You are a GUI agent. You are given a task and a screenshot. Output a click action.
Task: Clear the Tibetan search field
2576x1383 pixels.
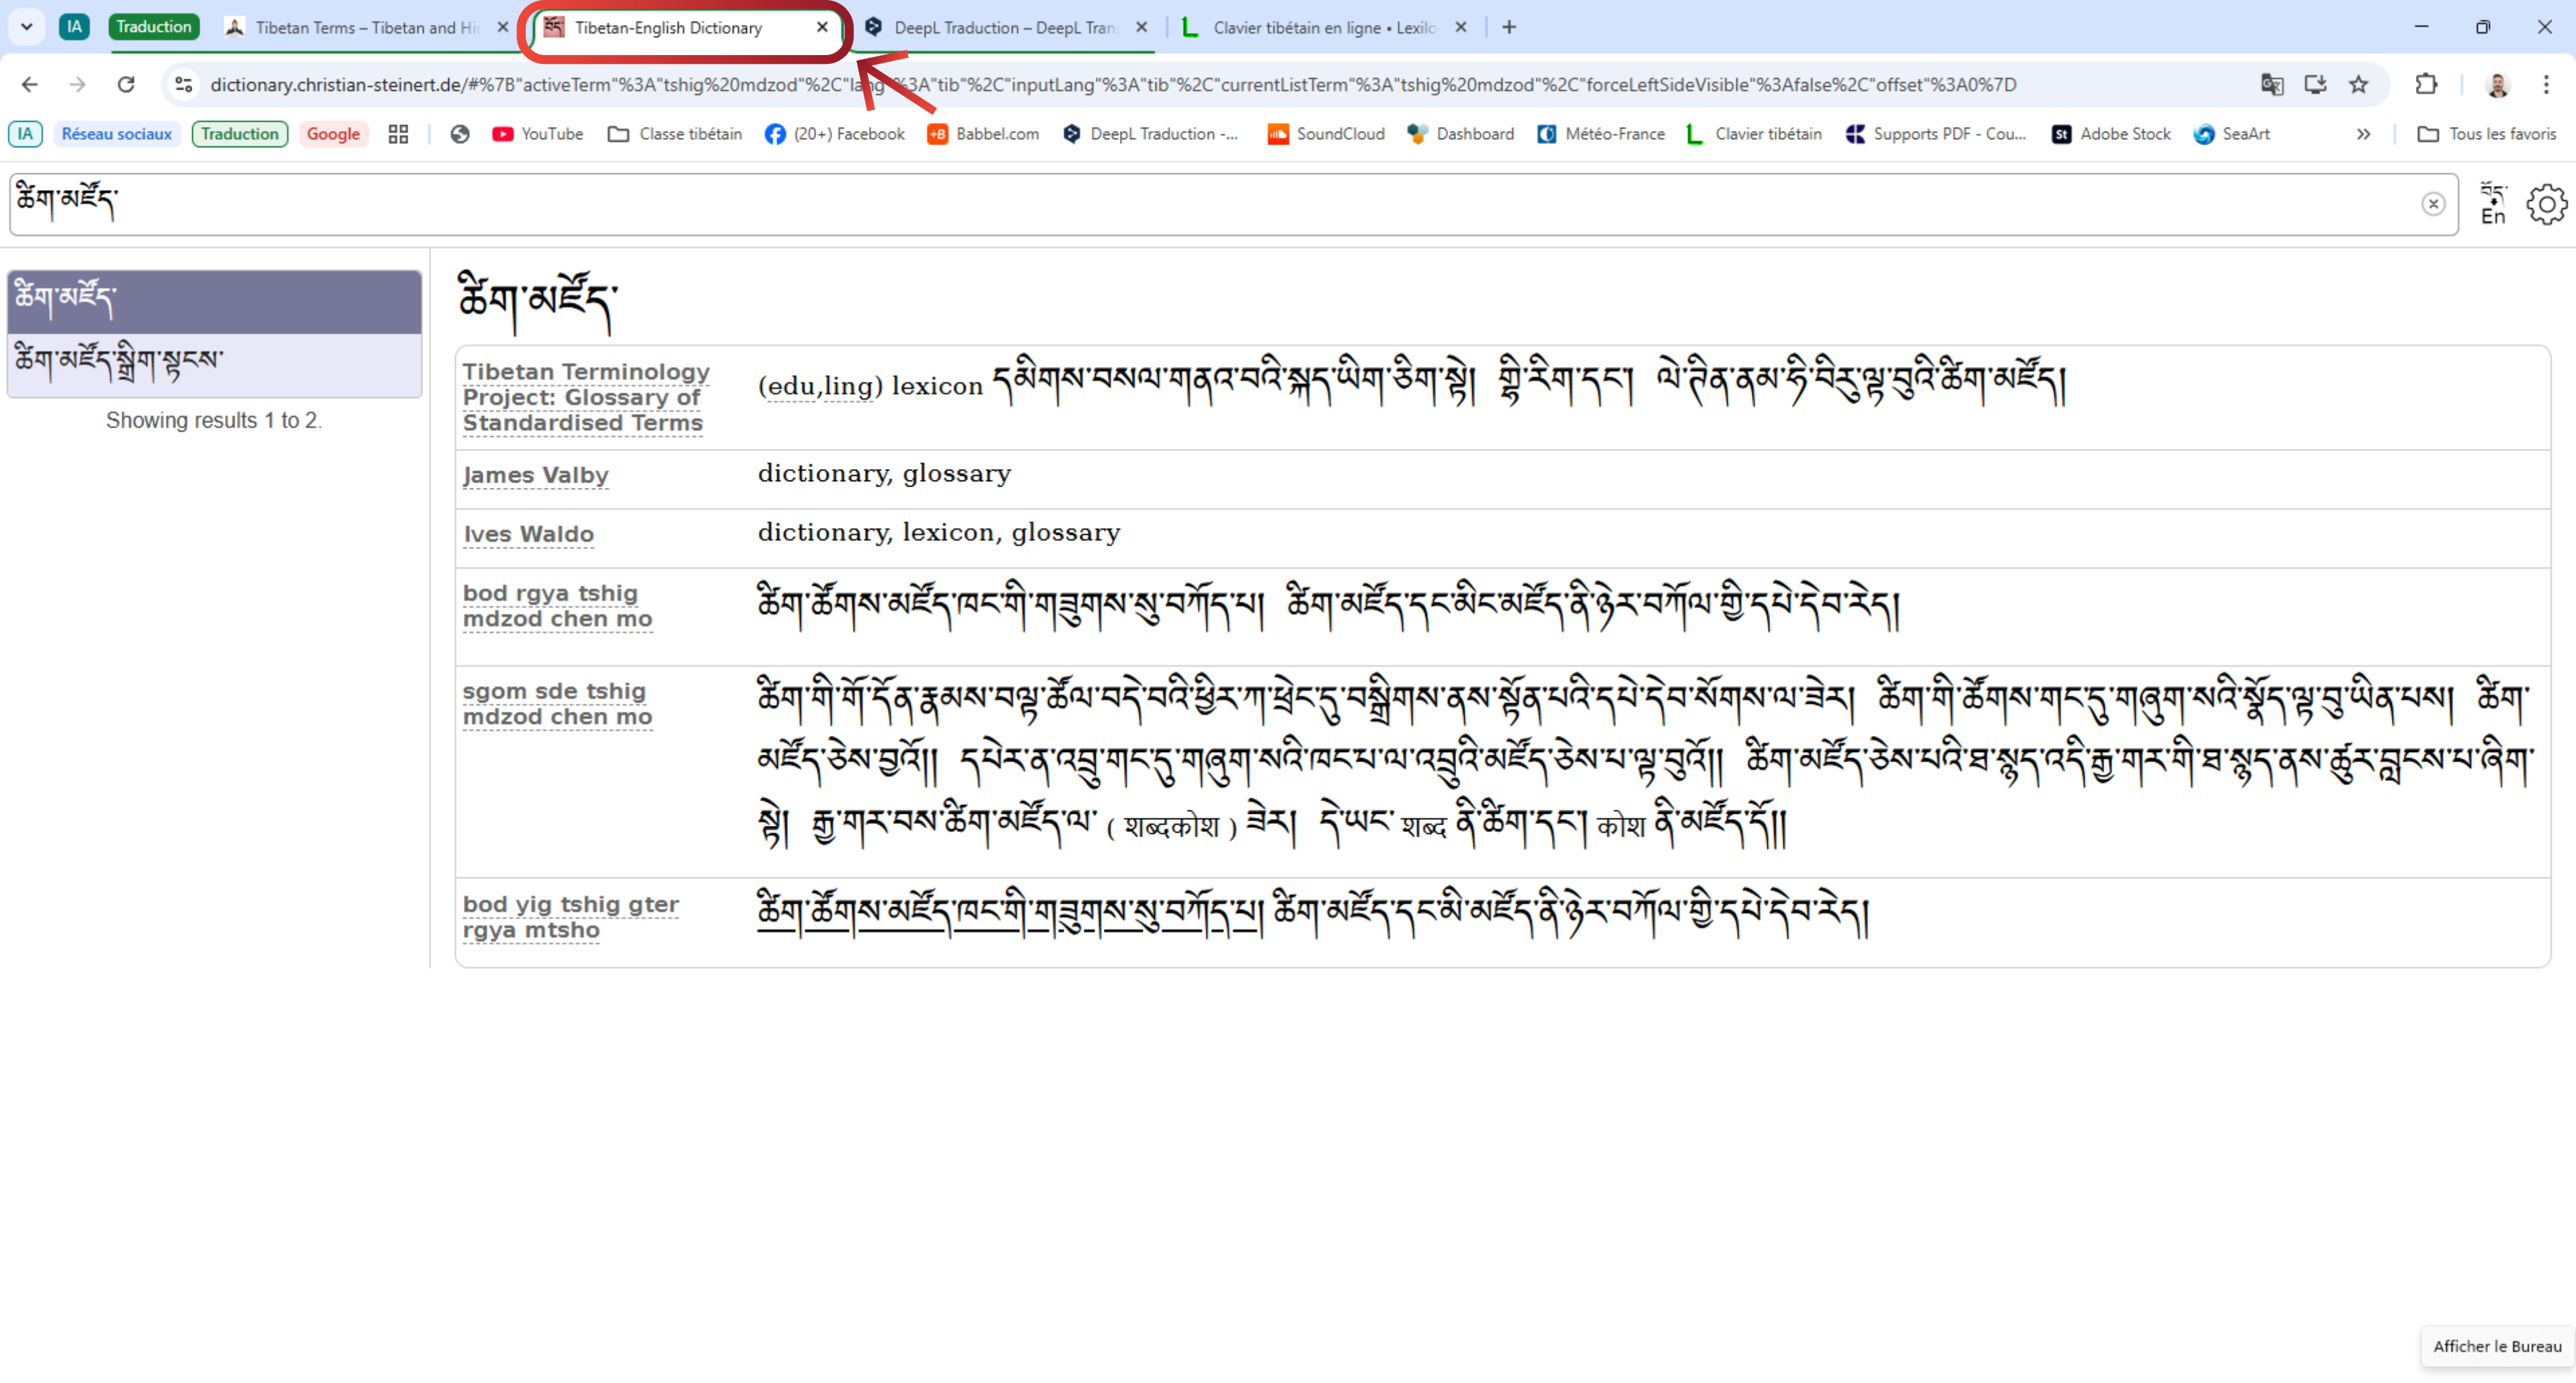click(x=2433, y=204)
